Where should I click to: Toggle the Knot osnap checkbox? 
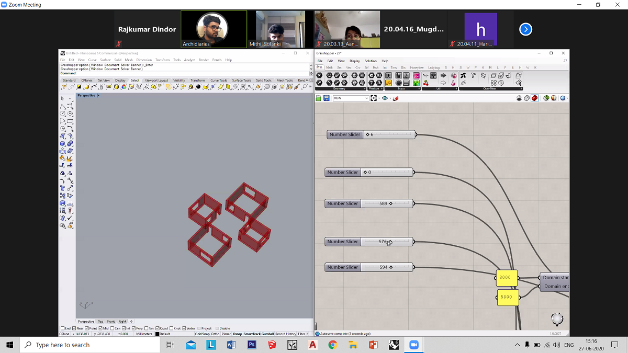pyautogui.click(x=172, y=328)
